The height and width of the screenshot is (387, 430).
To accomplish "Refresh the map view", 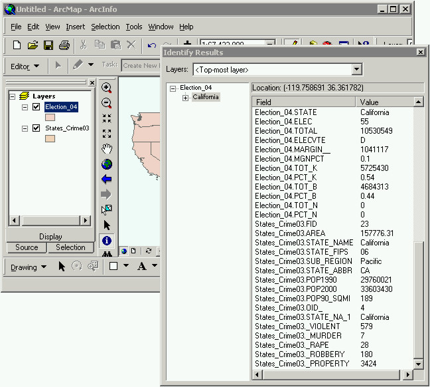I will coord(149,251).
